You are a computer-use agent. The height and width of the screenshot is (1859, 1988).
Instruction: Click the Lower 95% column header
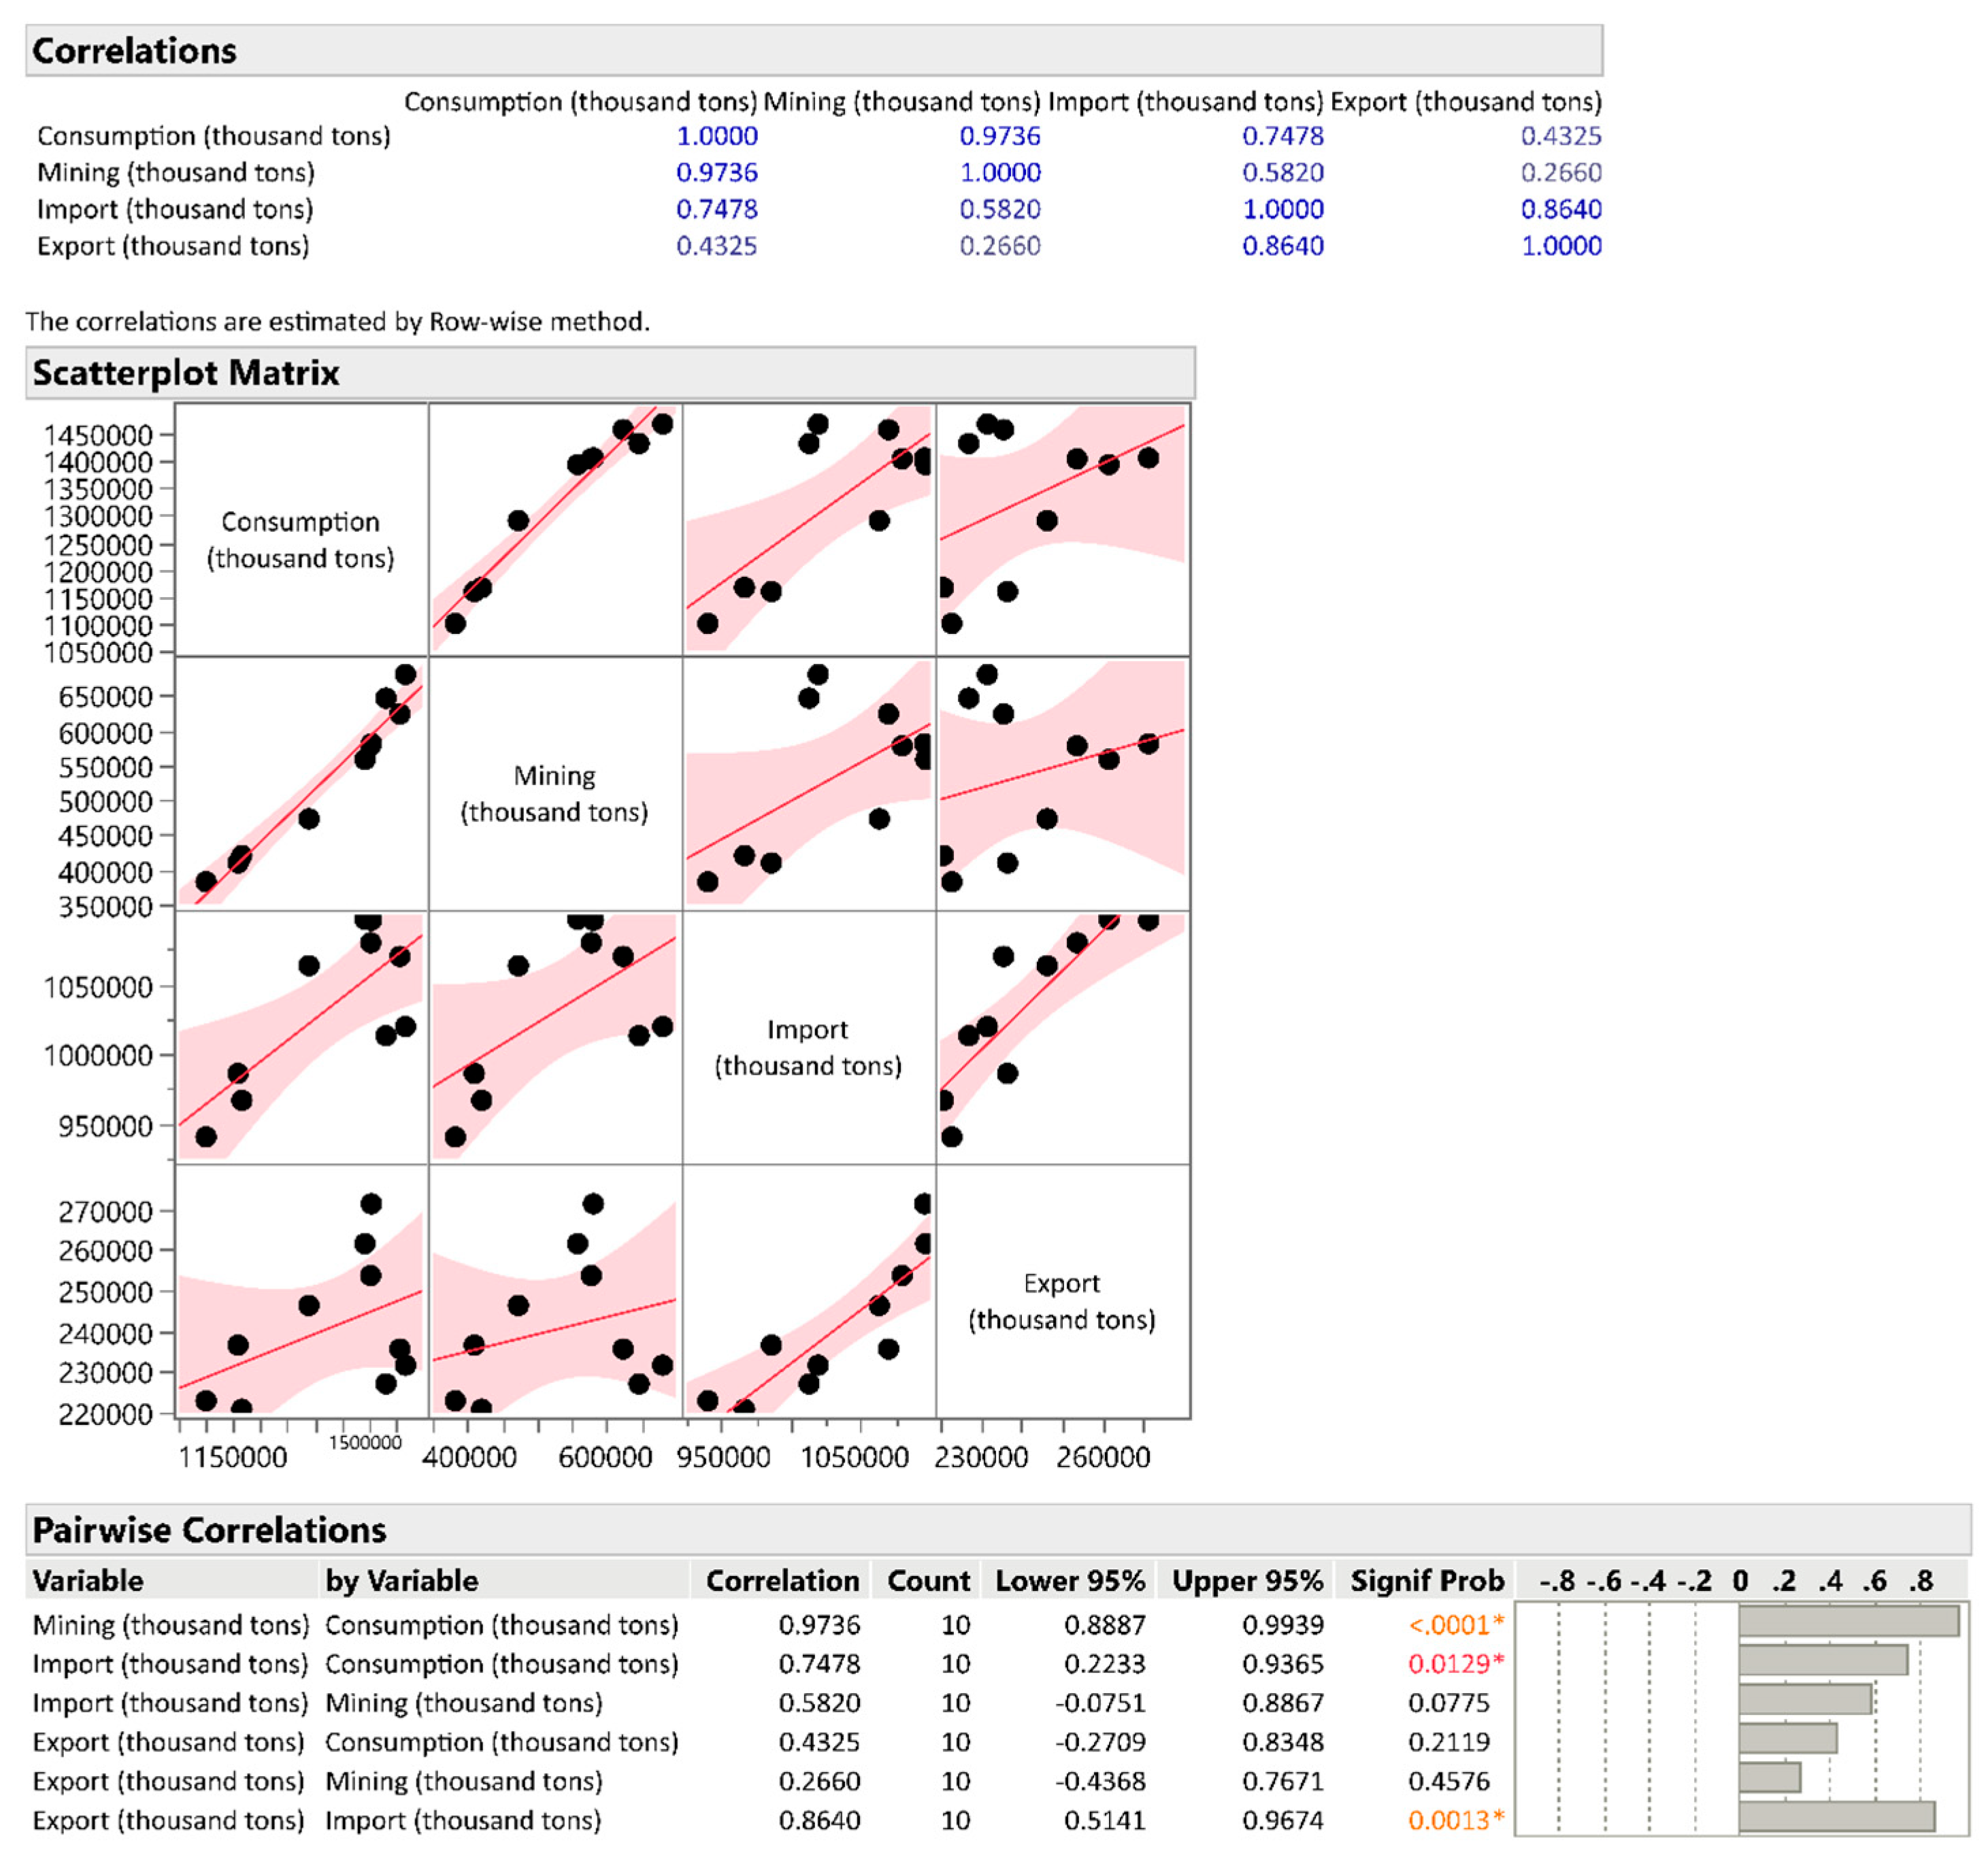point(1070,1580)
